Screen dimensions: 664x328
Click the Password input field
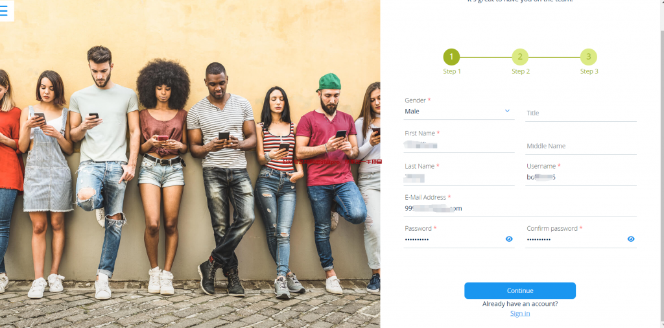(x=454, y=240)
